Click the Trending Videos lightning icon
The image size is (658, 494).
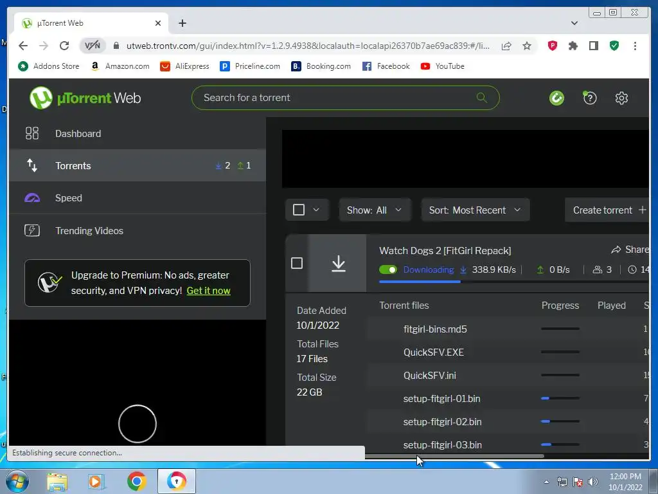coord(32,230)
